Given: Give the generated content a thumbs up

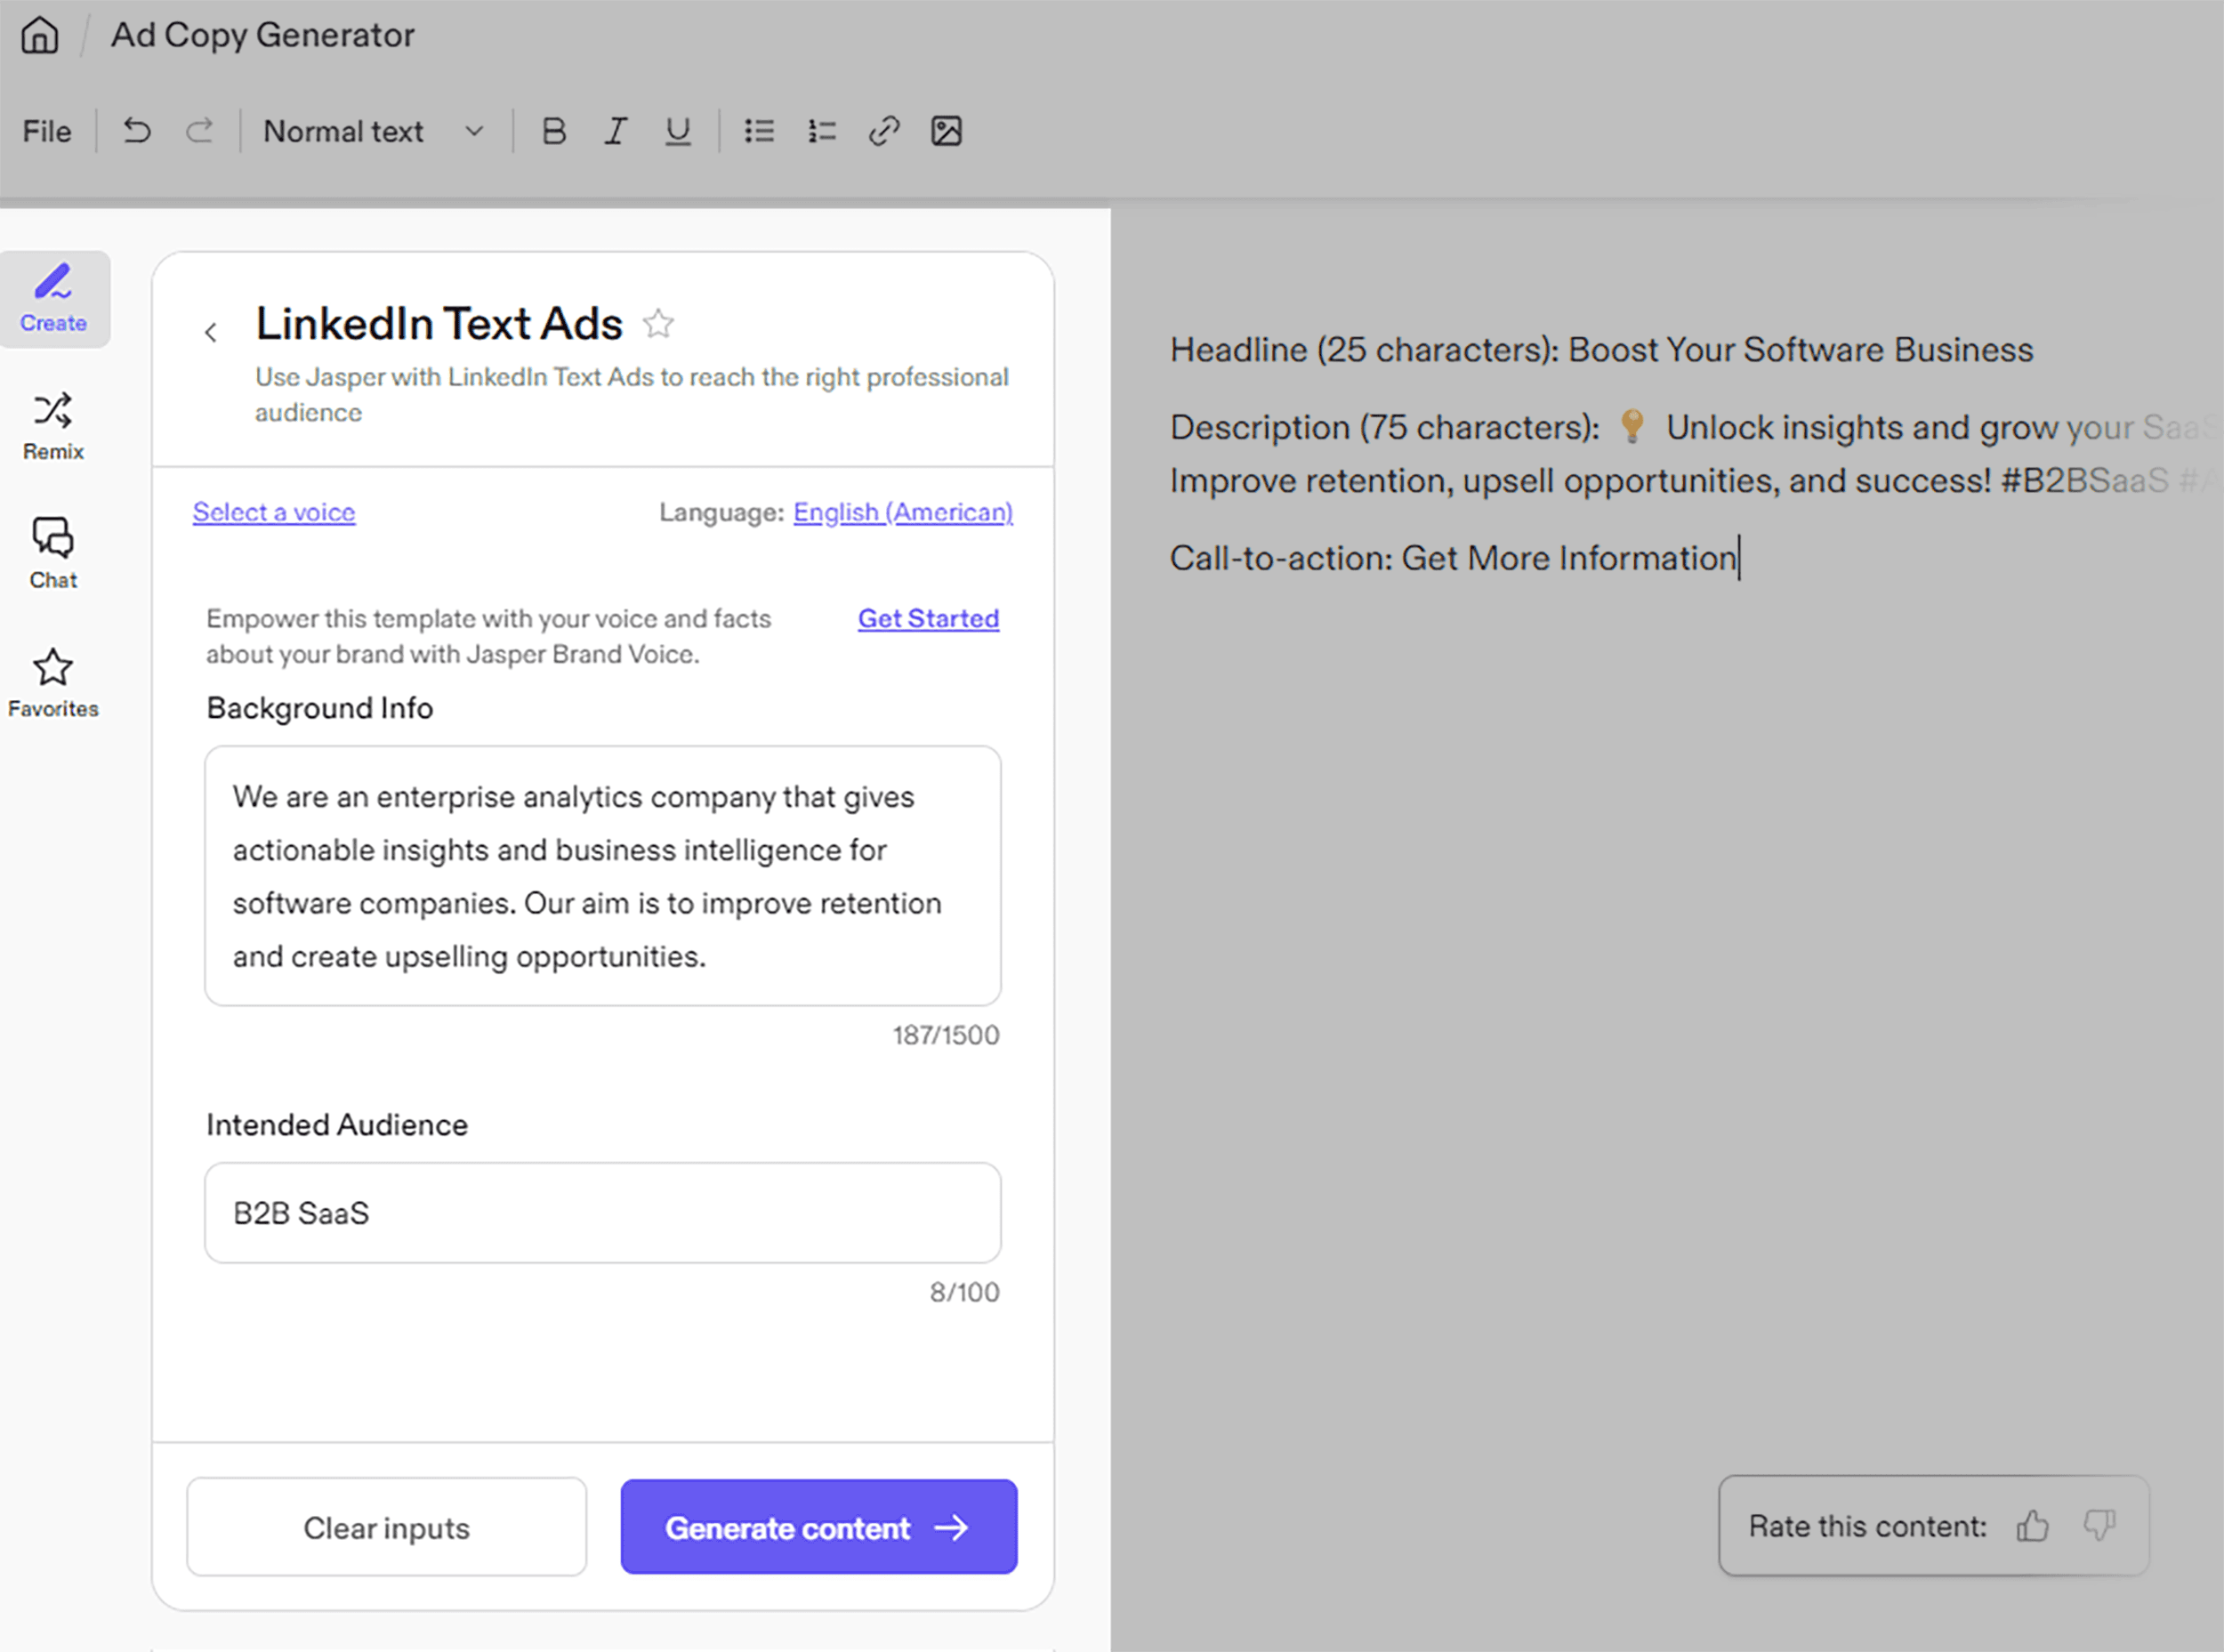Looking at the screenshot, I should pyautogui.click(x=2032, y=1525).
